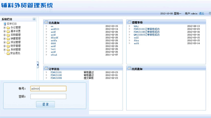Open order PI#121101 in 订单状态
Screen dimensions: 211x118
coord(56,72)
